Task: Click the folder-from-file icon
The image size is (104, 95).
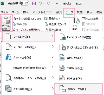Action: [62, 89]
